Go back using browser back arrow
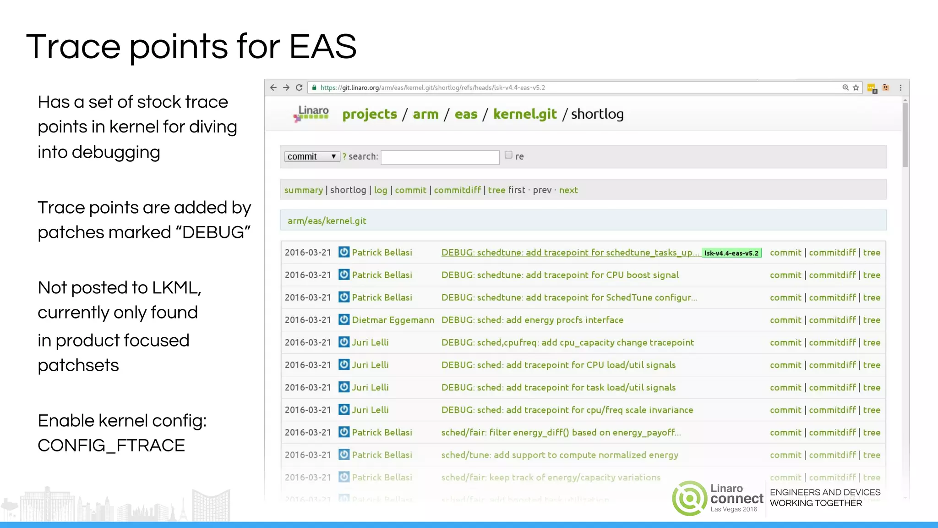Image resolution: width=938 pixels, height=528 pixels. (273, 88)
